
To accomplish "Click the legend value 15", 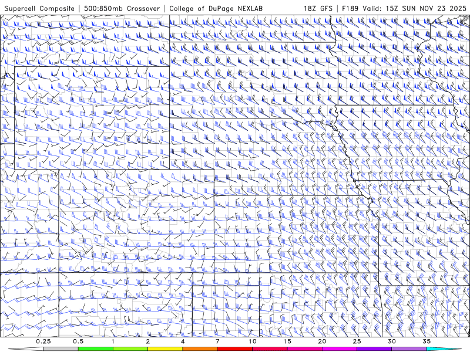I will pos(287,341).
